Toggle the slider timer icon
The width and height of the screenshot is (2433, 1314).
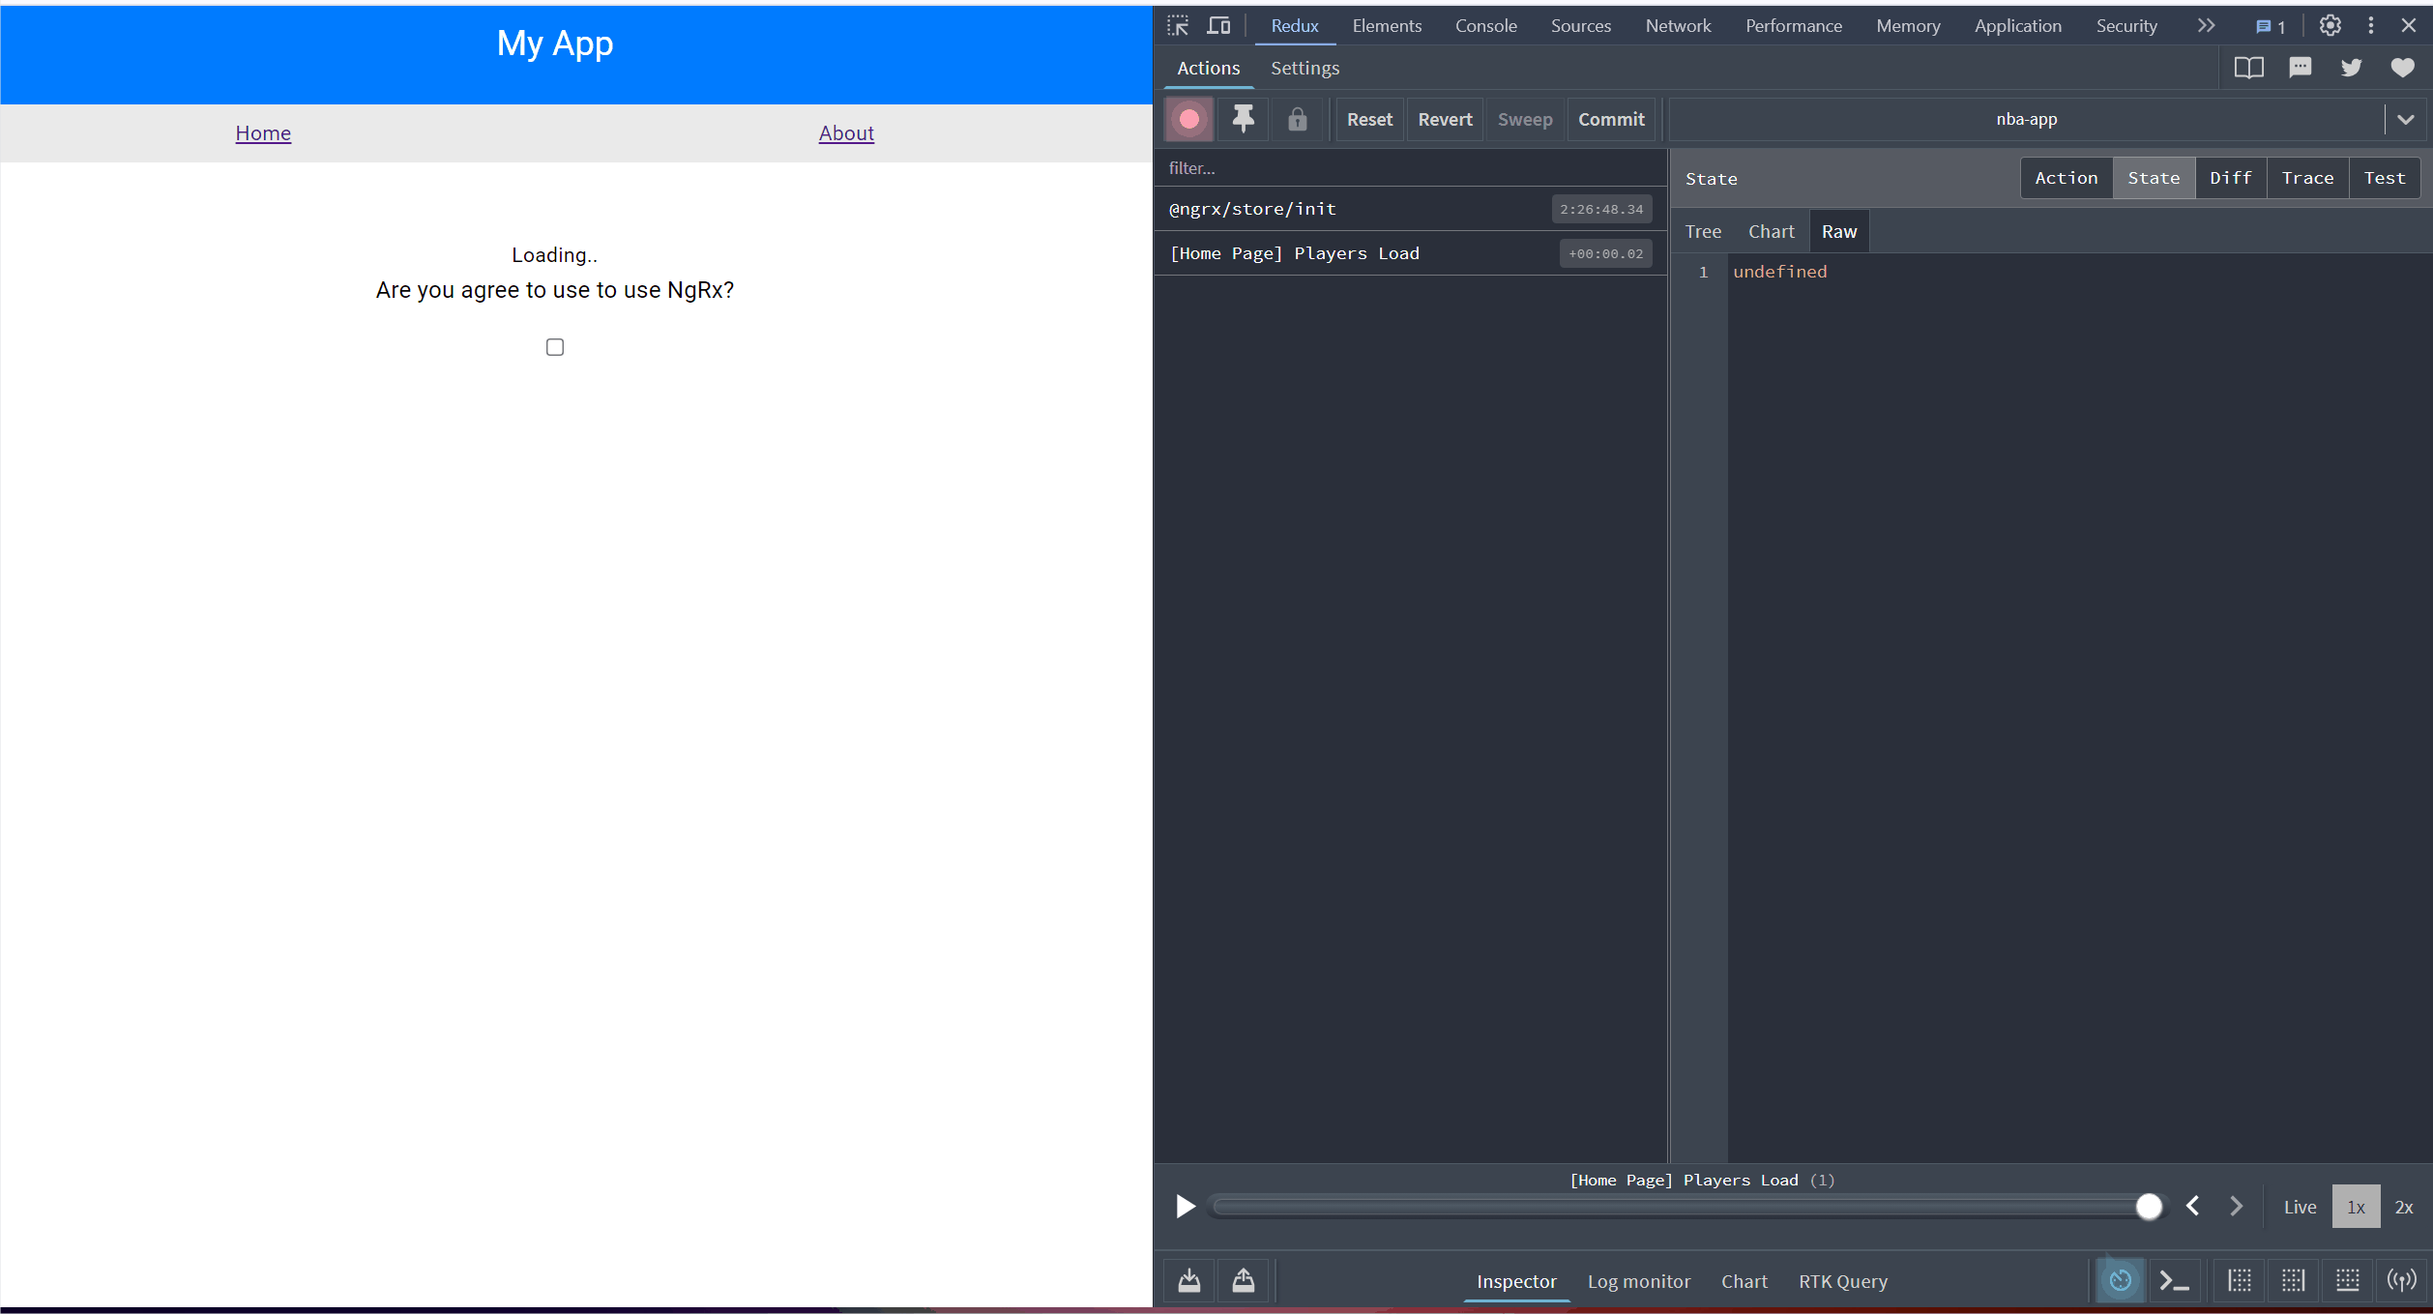2120,1280
